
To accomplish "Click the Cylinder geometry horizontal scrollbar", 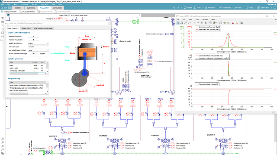I will pos(27,74).
